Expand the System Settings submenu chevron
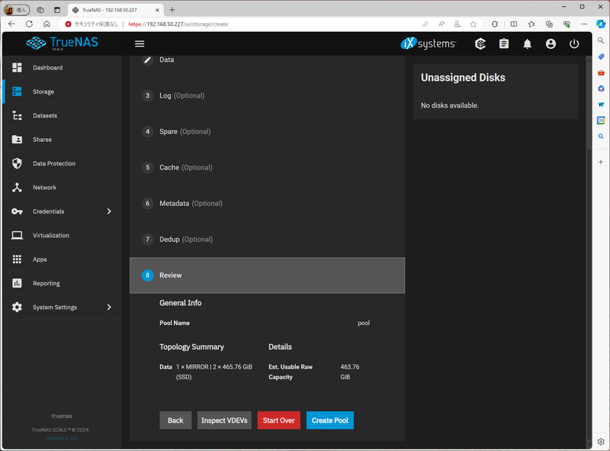 pos(109,308)
